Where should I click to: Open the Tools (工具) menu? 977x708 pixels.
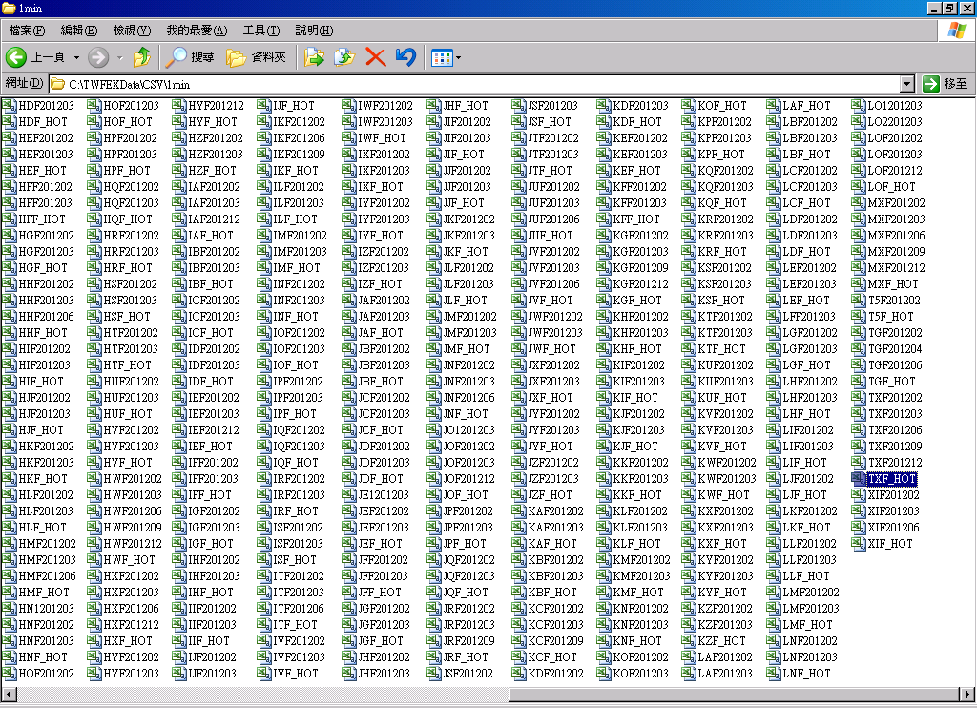tap(261, 30)
